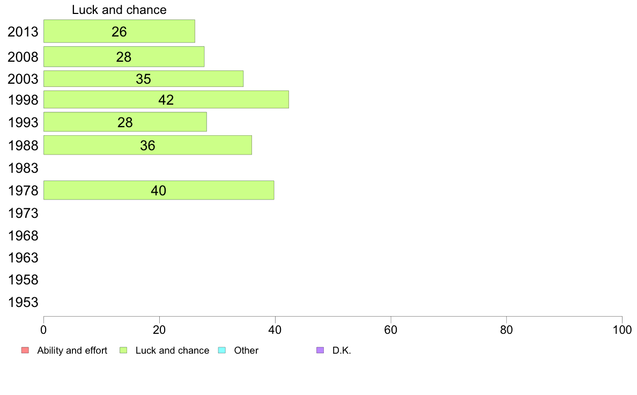637x395 pixels.
Task: Click the red Ability and effort legend swatch
Action: coord(25,350)
